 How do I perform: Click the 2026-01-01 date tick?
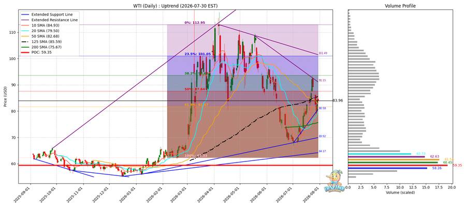point(129,195)
